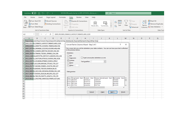
Task: Expand the Name Box dropdown arrow
Action: [x=34, y=34]
